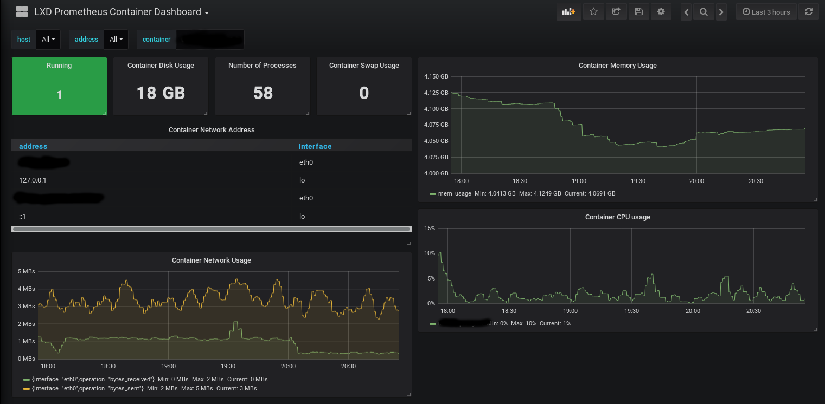Open the Container CPU usage panel menu
825x404 pixels.
click(618, 217)
